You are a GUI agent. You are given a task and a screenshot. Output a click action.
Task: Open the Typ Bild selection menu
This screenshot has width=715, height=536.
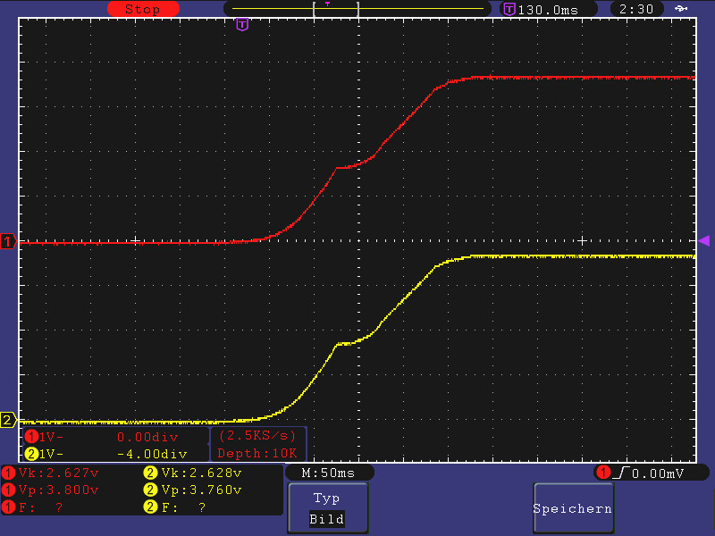(326, 508)
